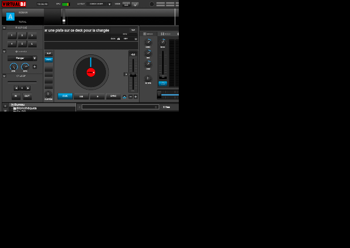Click the pitch fader handle
Screen dimensions: 350x248
pos(133,75)
